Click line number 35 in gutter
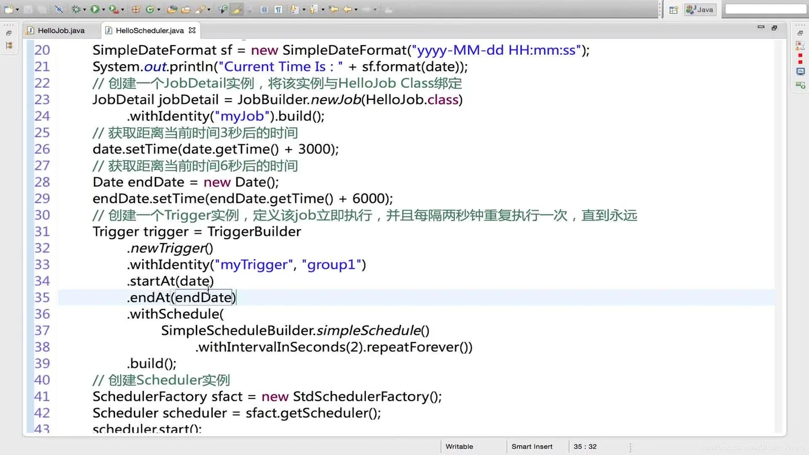Image resolution: width=809 pixels, height=455 pixels. click(x=42, y=297)
